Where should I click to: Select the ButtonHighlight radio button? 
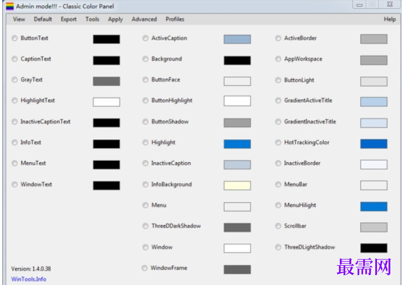point(146,101)
